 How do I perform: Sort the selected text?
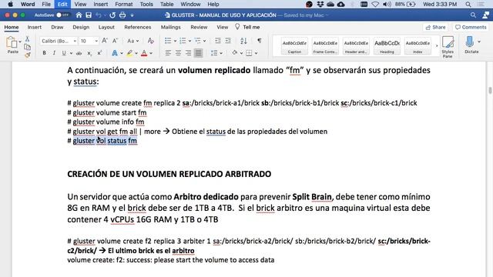coord(243,41)
